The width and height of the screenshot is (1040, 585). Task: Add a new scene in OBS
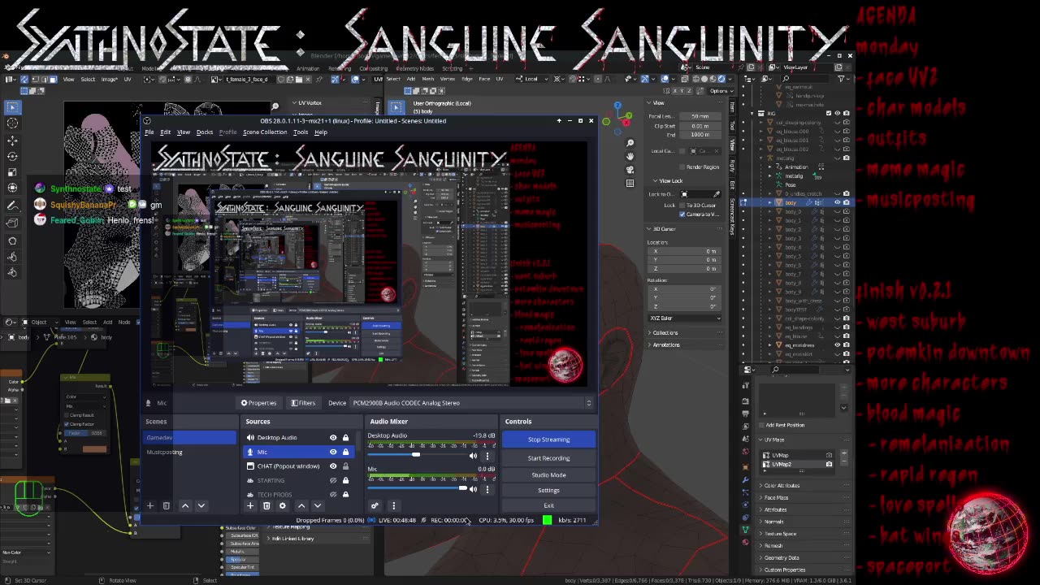click(149, 505)
